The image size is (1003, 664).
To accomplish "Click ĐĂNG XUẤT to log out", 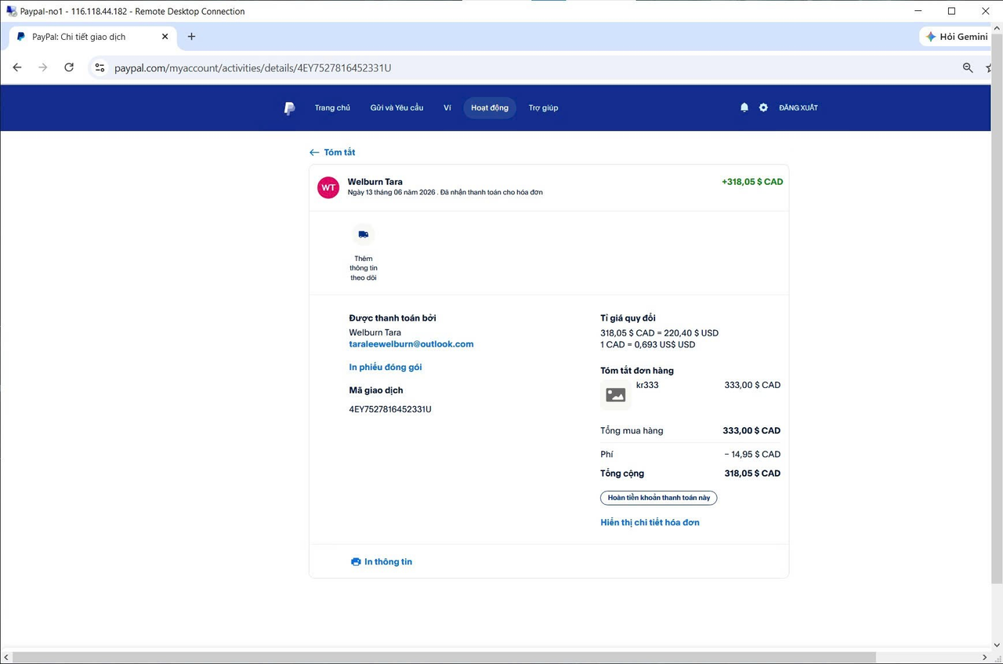I will [x=798, y=107].
